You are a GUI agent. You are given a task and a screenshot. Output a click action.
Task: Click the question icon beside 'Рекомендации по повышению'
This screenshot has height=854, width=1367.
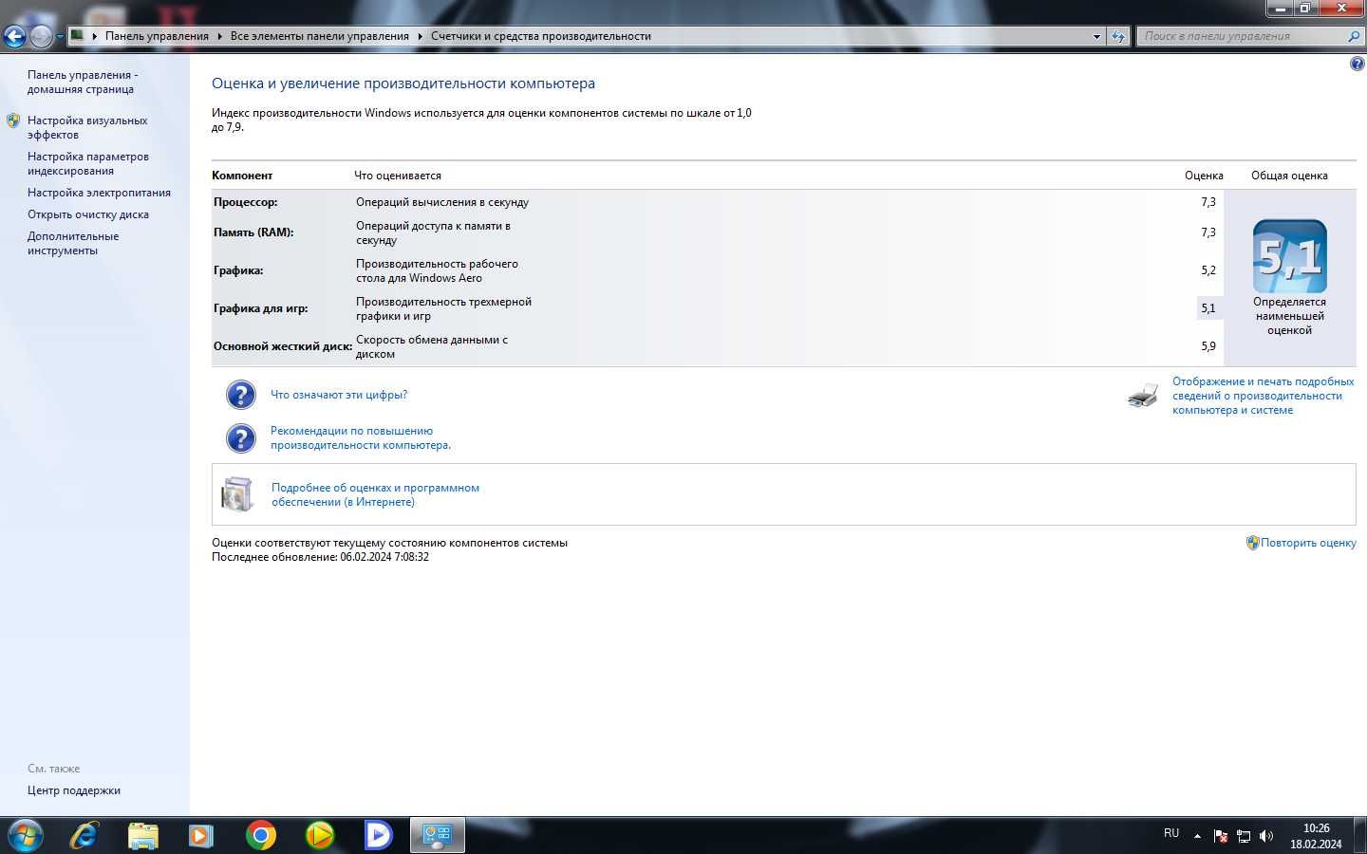coord(241,437)
